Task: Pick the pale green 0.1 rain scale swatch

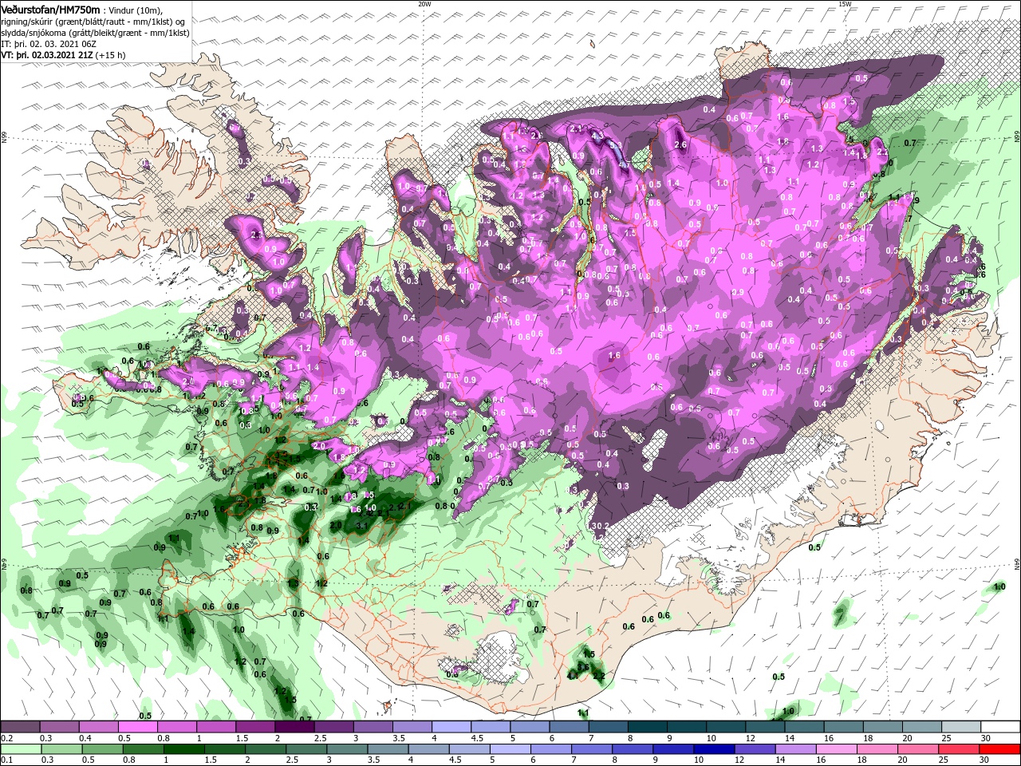Action: (x=21, y=748)
